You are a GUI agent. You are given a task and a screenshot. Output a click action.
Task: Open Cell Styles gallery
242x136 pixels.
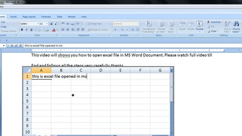pos(171,27)
